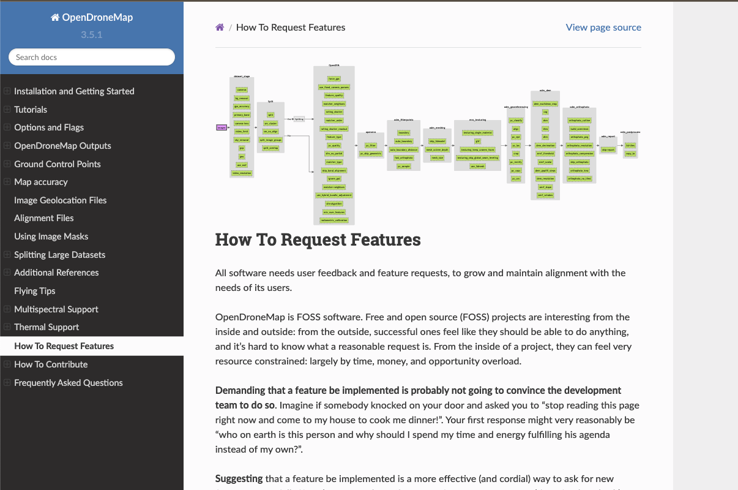This screenshot has width=738, height=490.
Task: Expand the Installation and Getting Started section
Action: (x=6, y=91)
